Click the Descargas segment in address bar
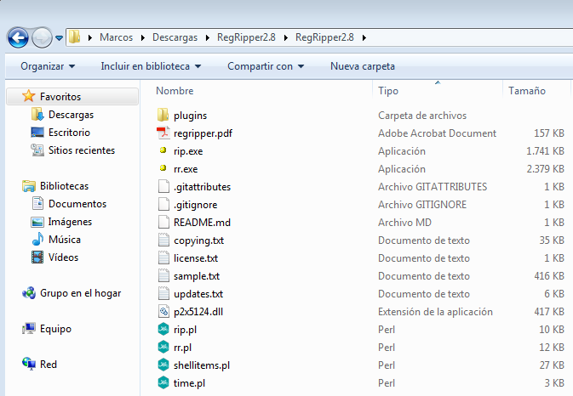This screenshot has width=573, height=396. click(174, 37)
